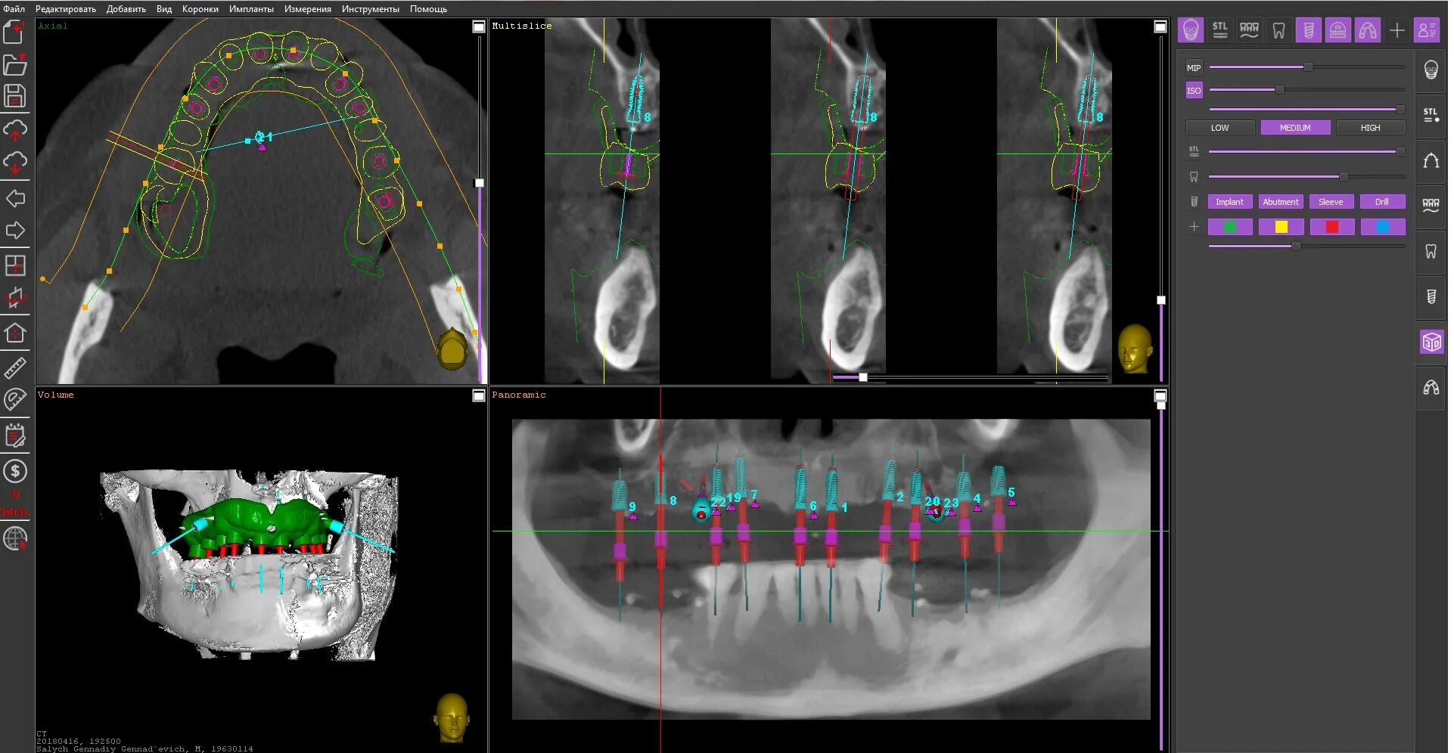Image resolution: width=1454 pixels, height=753 pixels.
Task: Set quality to MEDIUM
Action: (1295, 128)
